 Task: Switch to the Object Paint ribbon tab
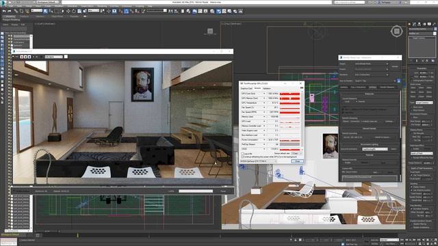click(x=57, y=16)
